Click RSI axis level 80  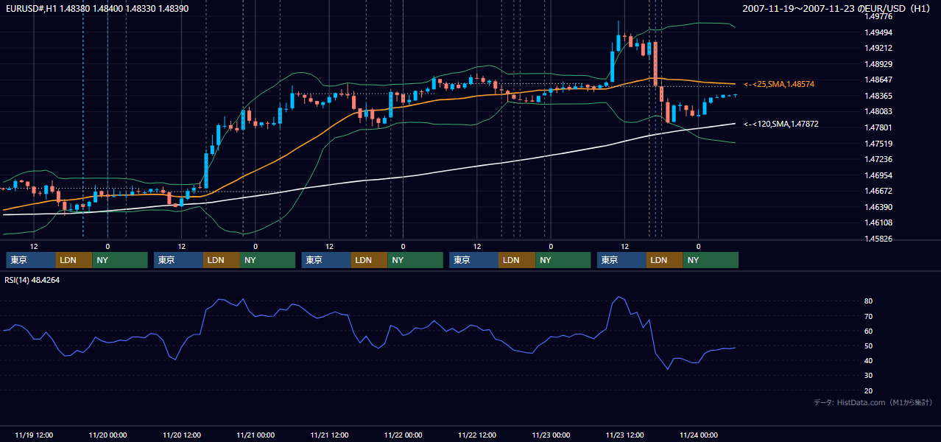pyautogui.click(x=869, y=301)
